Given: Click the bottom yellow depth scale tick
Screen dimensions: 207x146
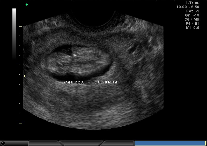Looking at the screenshot, I should tap(20, 123).
